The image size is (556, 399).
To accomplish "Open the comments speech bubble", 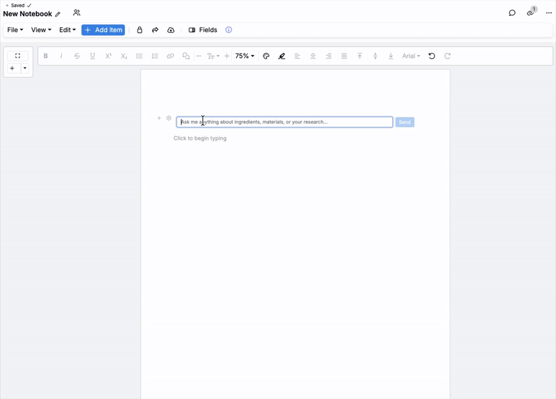I will (x=512, y=13).
